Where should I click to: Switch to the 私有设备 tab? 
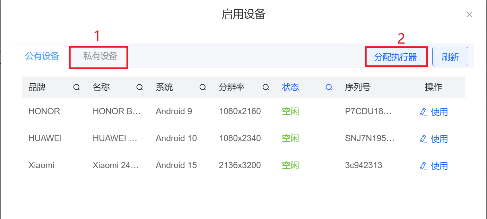[x=100, y=56]
